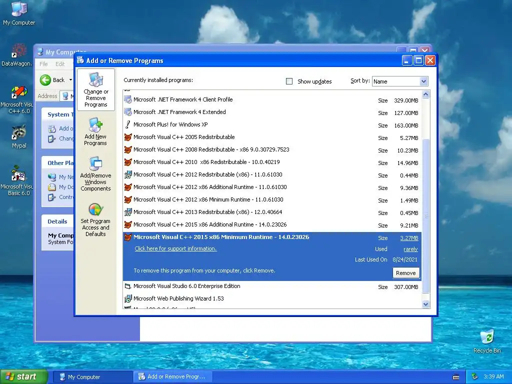Open Back button history dropdown arrow
Viewport: 512px width, 384px height.
click(x=70, y=80)
